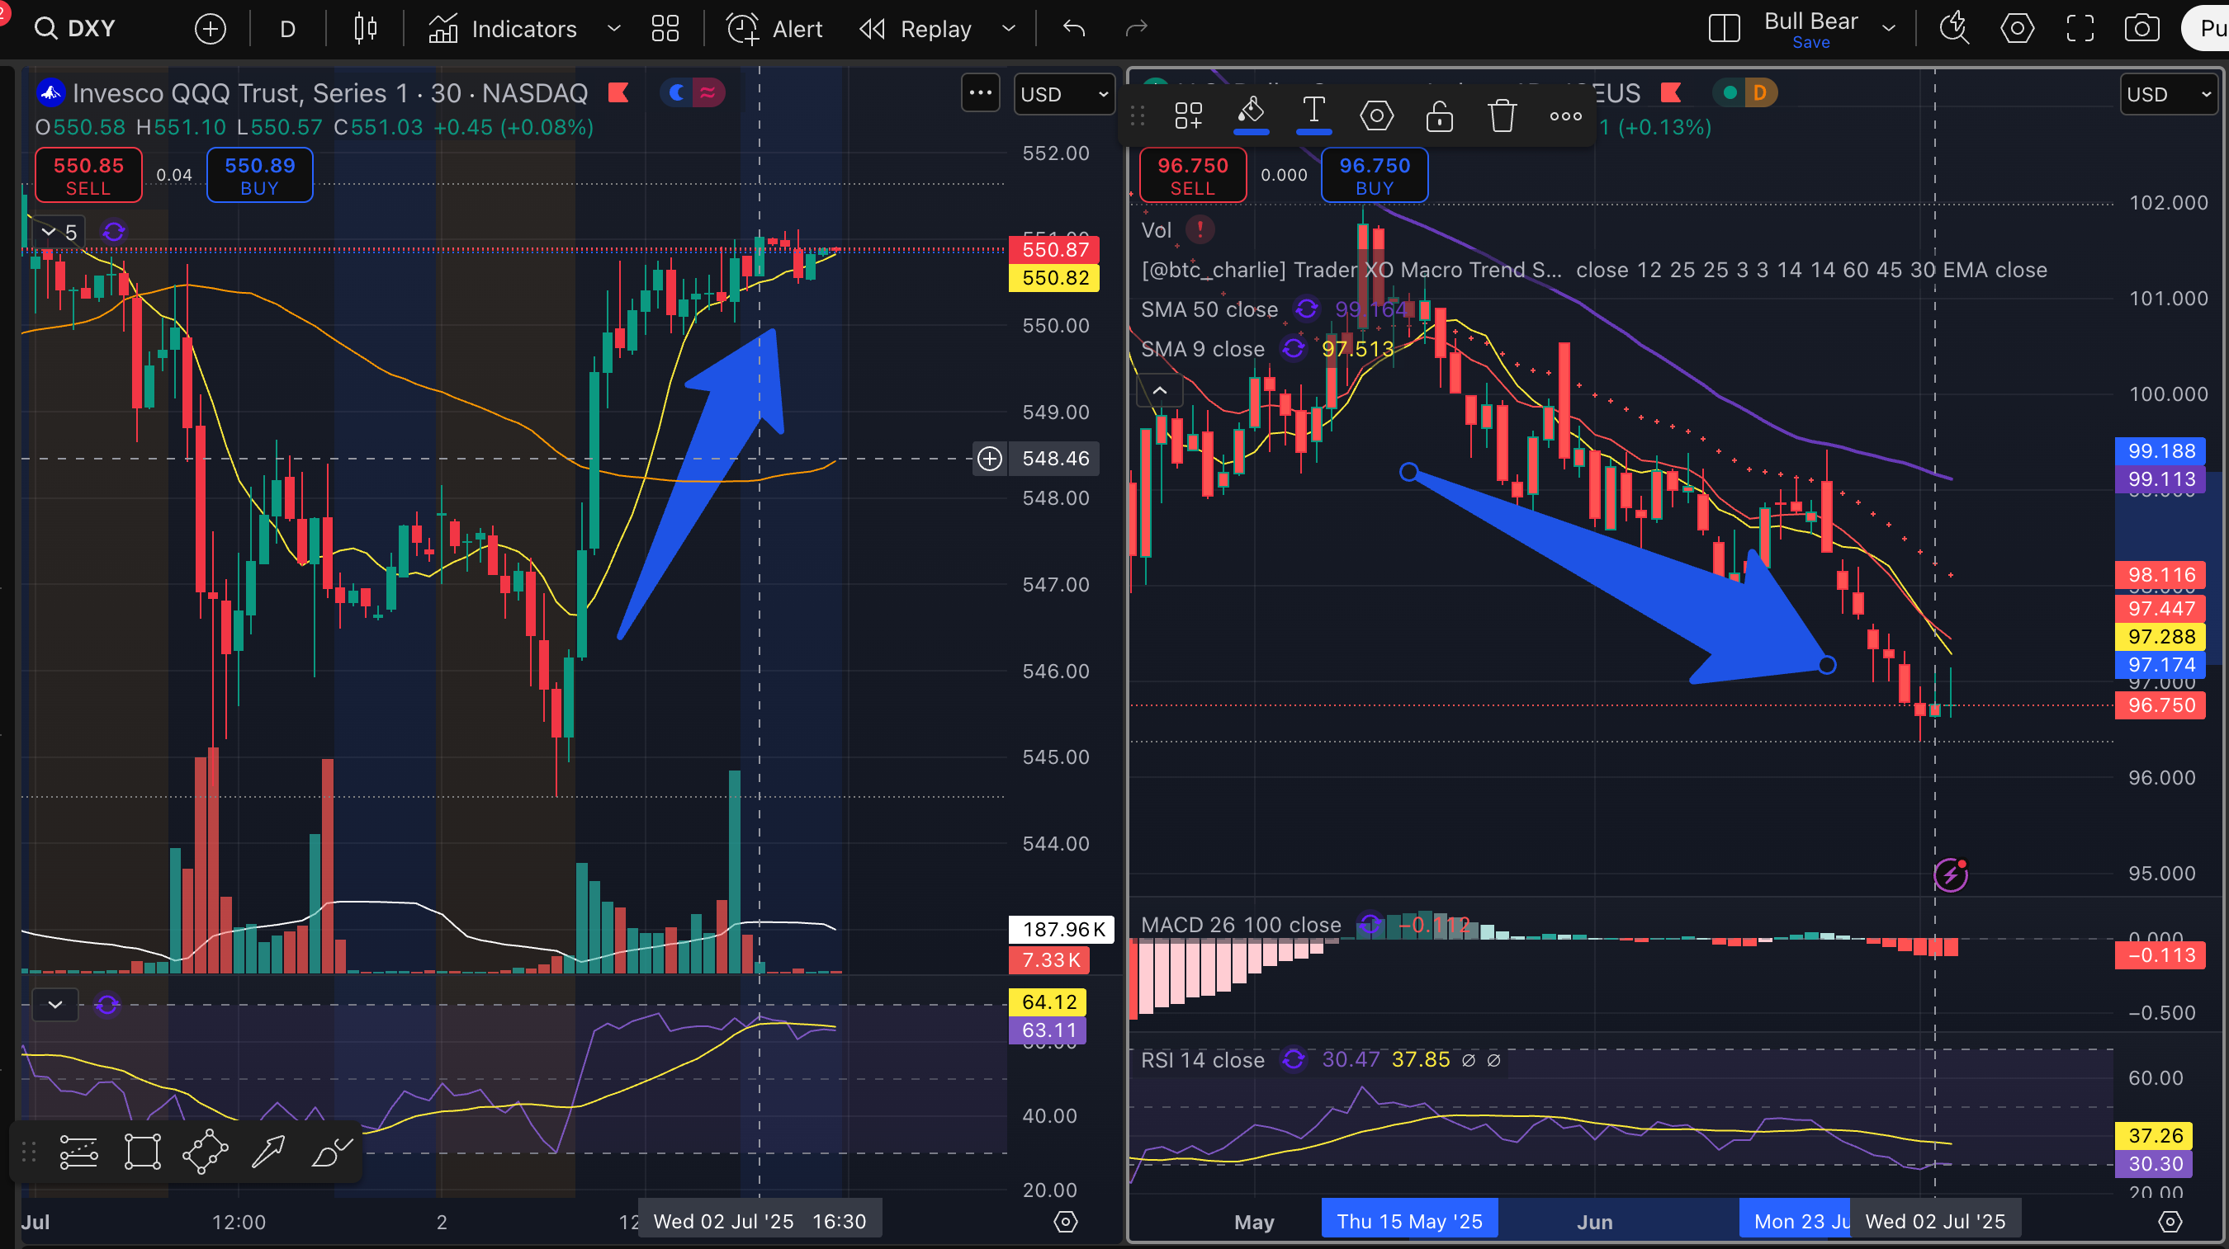The width and height of the screenshot is (2229, 1249).
Task: Redo the last undone action
Action: coord(1136,29)
